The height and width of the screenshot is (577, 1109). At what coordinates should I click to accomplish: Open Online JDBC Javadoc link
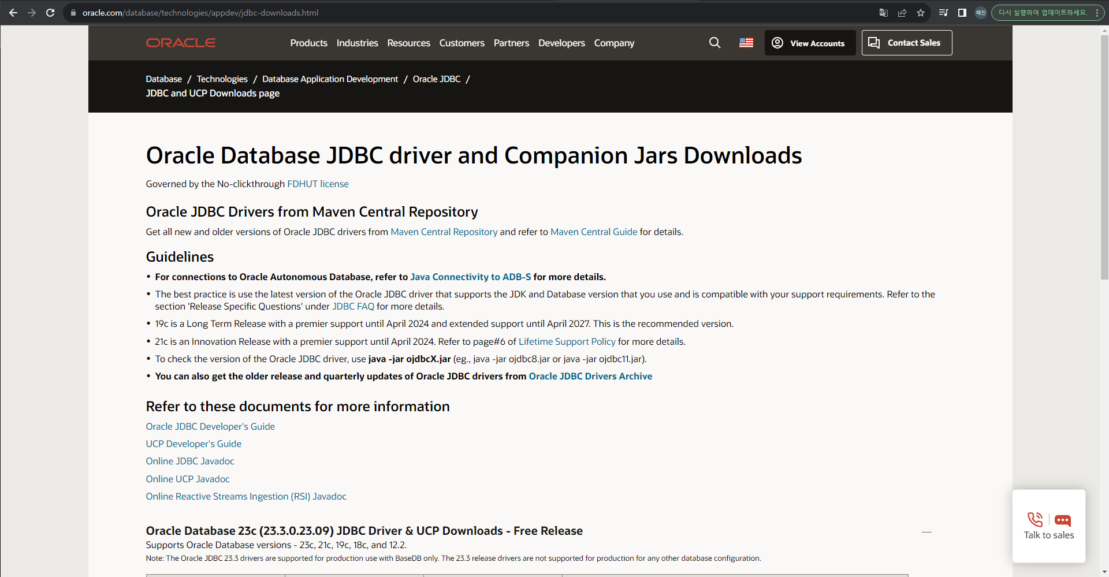pos(190,461)
